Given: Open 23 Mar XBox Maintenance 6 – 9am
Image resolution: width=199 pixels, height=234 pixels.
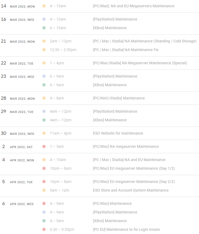Looking at the screenshot, I should coord(110,85).
